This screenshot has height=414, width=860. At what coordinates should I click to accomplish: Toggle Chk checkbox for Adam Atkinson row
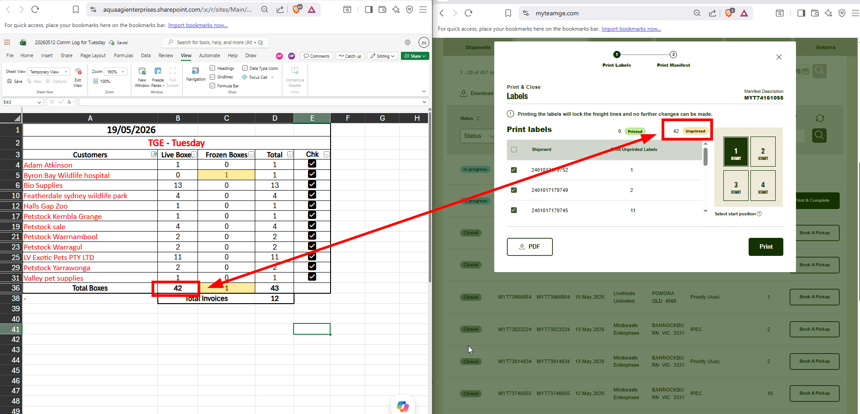[312, 164]
